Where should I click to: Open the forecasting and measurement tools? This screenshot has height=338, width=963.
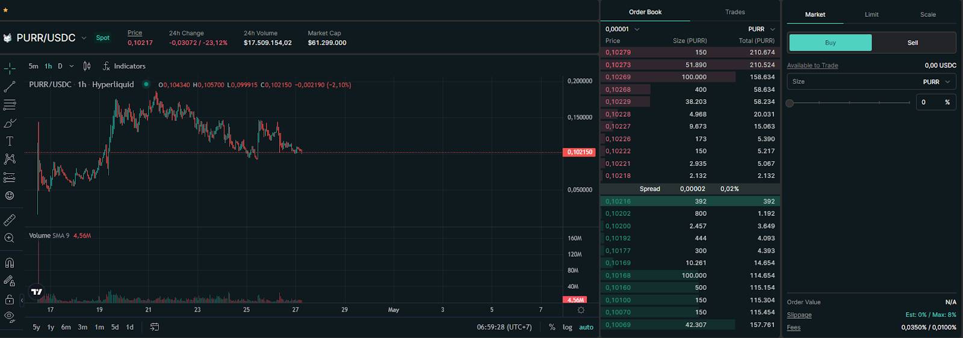click(x=10, y=177)
